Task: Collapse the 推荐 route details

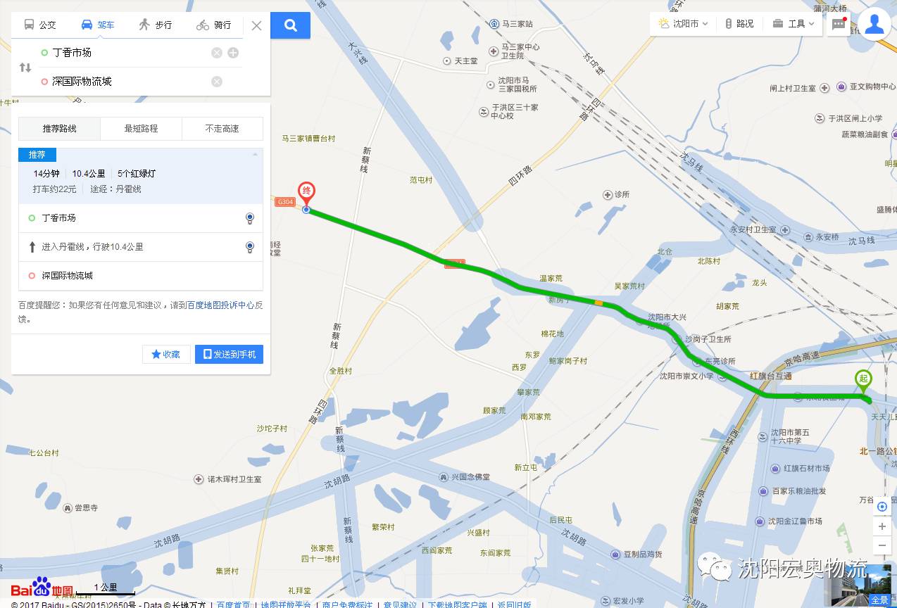Action: [x=255, y=154]
